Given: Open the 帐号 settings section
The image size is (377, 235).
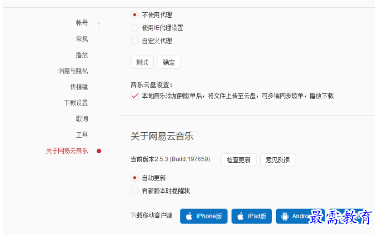Looking at the screenshot, I should coord(82,23).
